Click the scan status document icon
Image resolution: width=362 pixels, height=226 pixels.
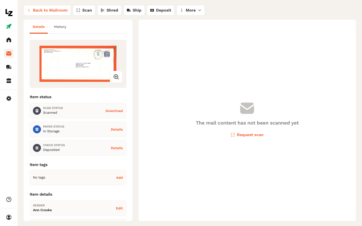tap(37, 111)
